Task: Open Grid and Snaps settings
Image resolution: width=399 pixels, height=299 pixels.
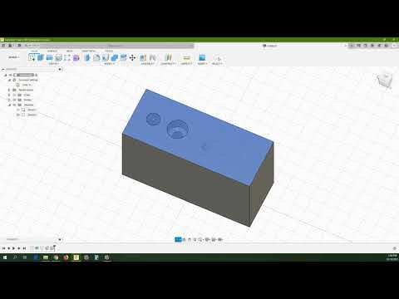Action: pos(214,239)
